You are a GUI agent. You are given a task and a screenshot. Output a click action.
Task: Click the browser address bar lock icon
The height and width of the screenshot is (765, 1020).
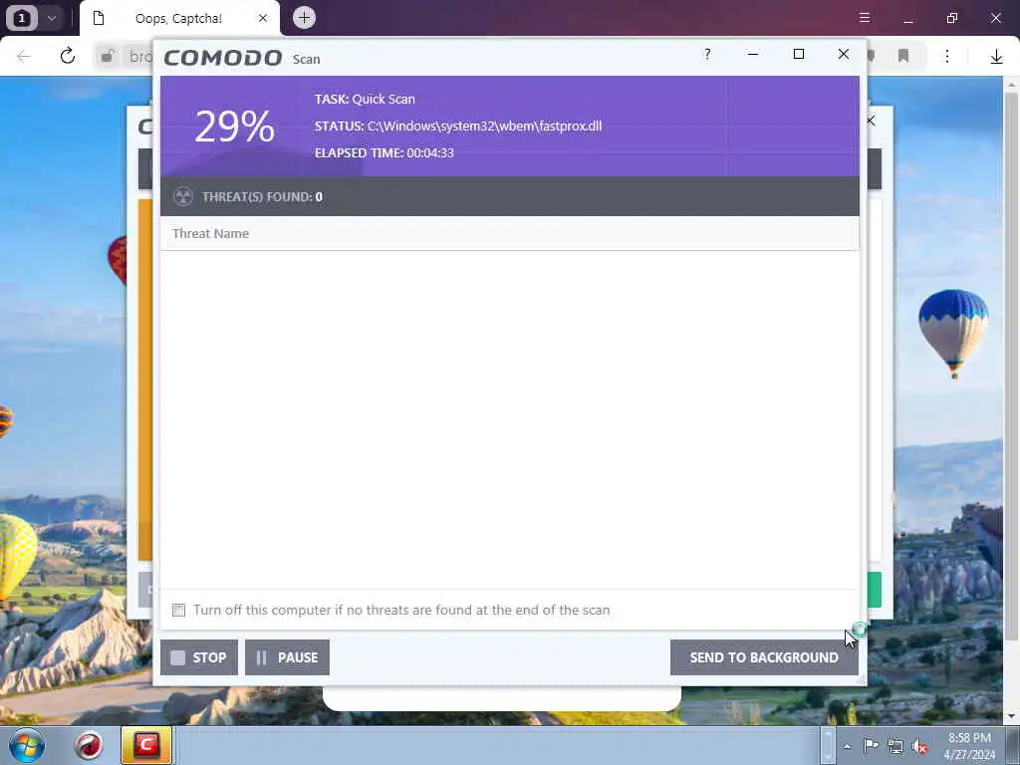[108, 56]
